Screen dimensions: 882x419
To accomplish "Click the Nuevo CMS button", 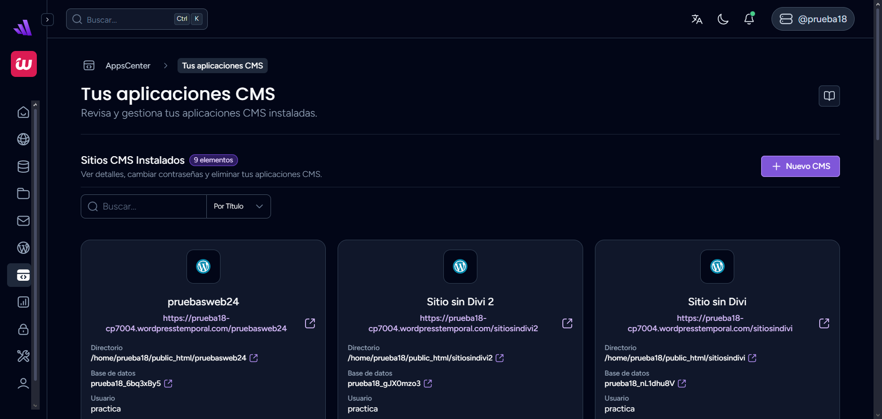I will click(x=800, y=167).
